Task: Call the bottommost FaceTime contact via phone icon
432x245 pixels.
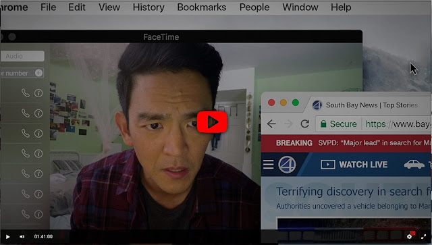Action: 26,214
